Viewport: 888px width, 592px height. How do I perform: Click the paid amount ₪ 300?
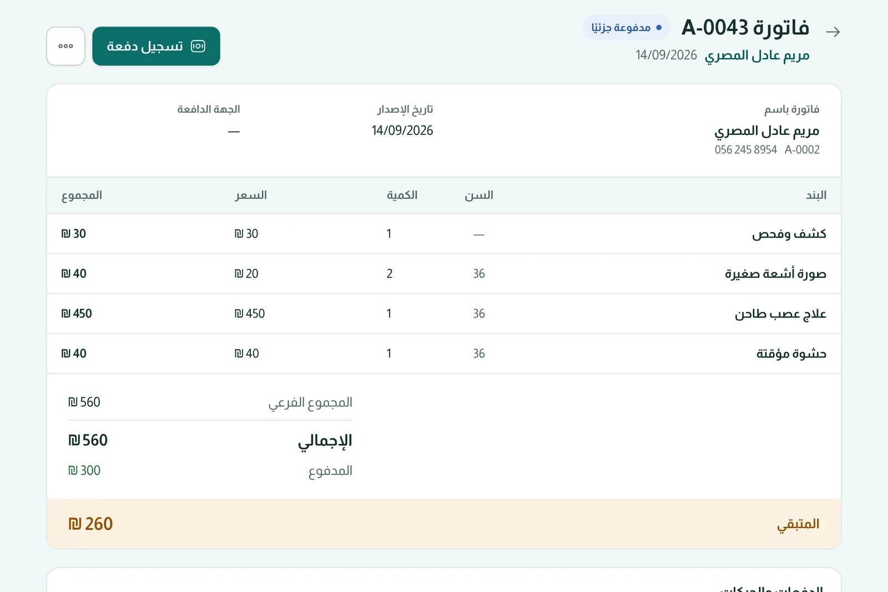[84, 470]
